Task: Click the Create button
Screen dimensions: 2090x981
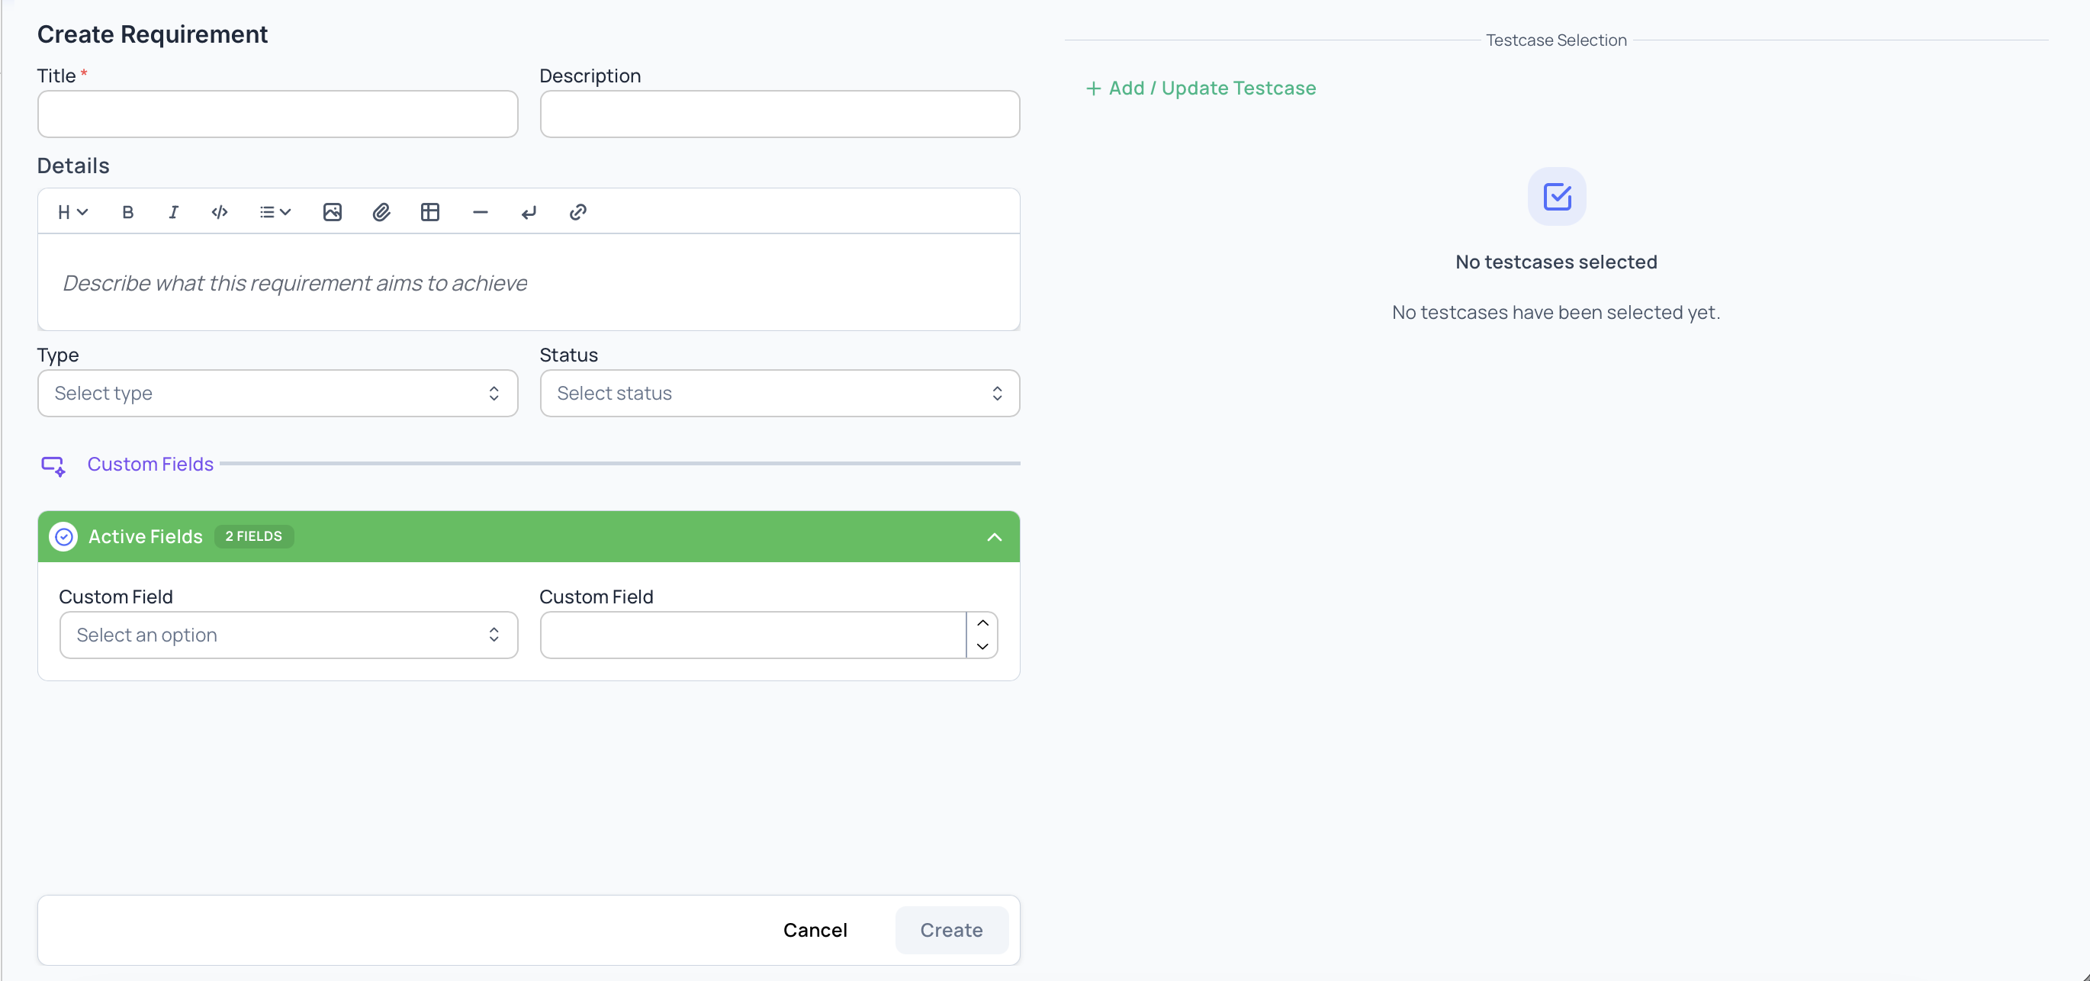Action: [951, 930]
